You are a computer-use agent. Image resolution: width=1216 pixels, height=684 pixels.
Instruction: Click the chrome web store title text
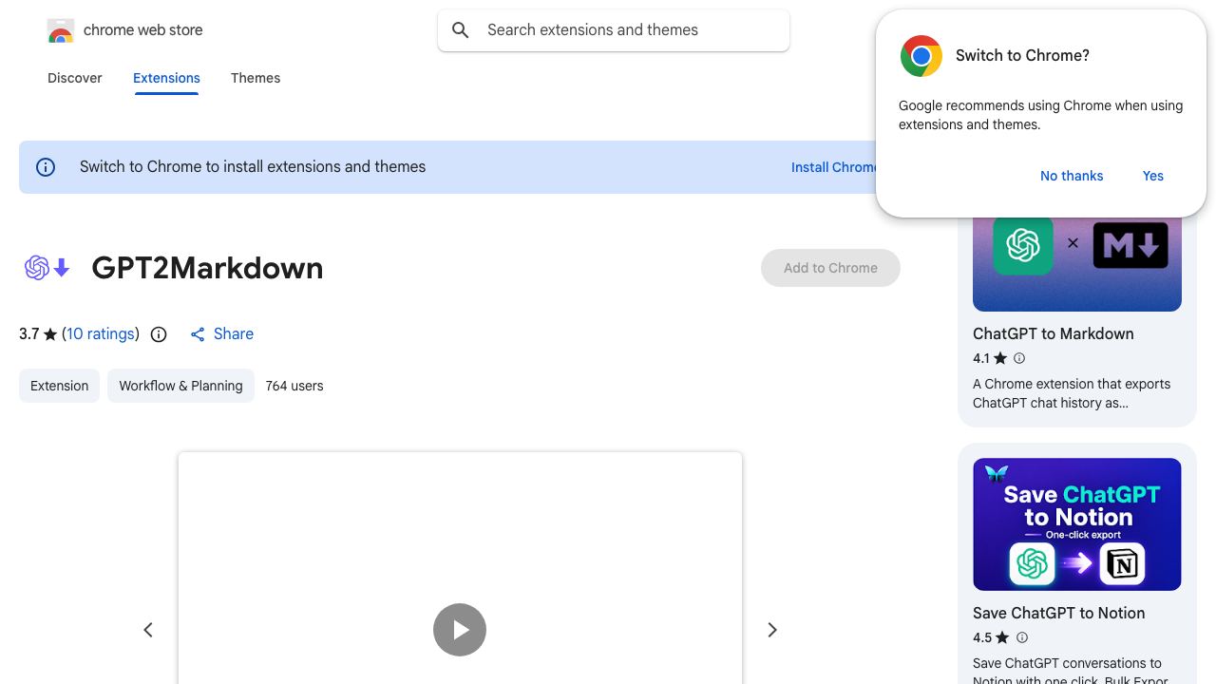point(143,30)
